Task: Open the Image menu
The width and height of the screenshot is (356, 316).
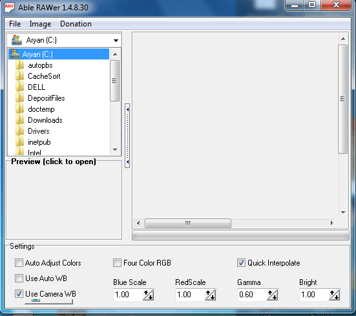Action: 40,24
